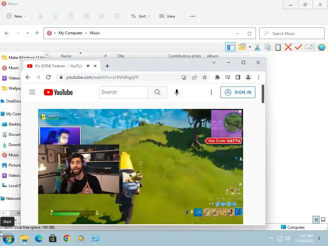Refresh the Music folder in Explorer

tap(249, 33)
